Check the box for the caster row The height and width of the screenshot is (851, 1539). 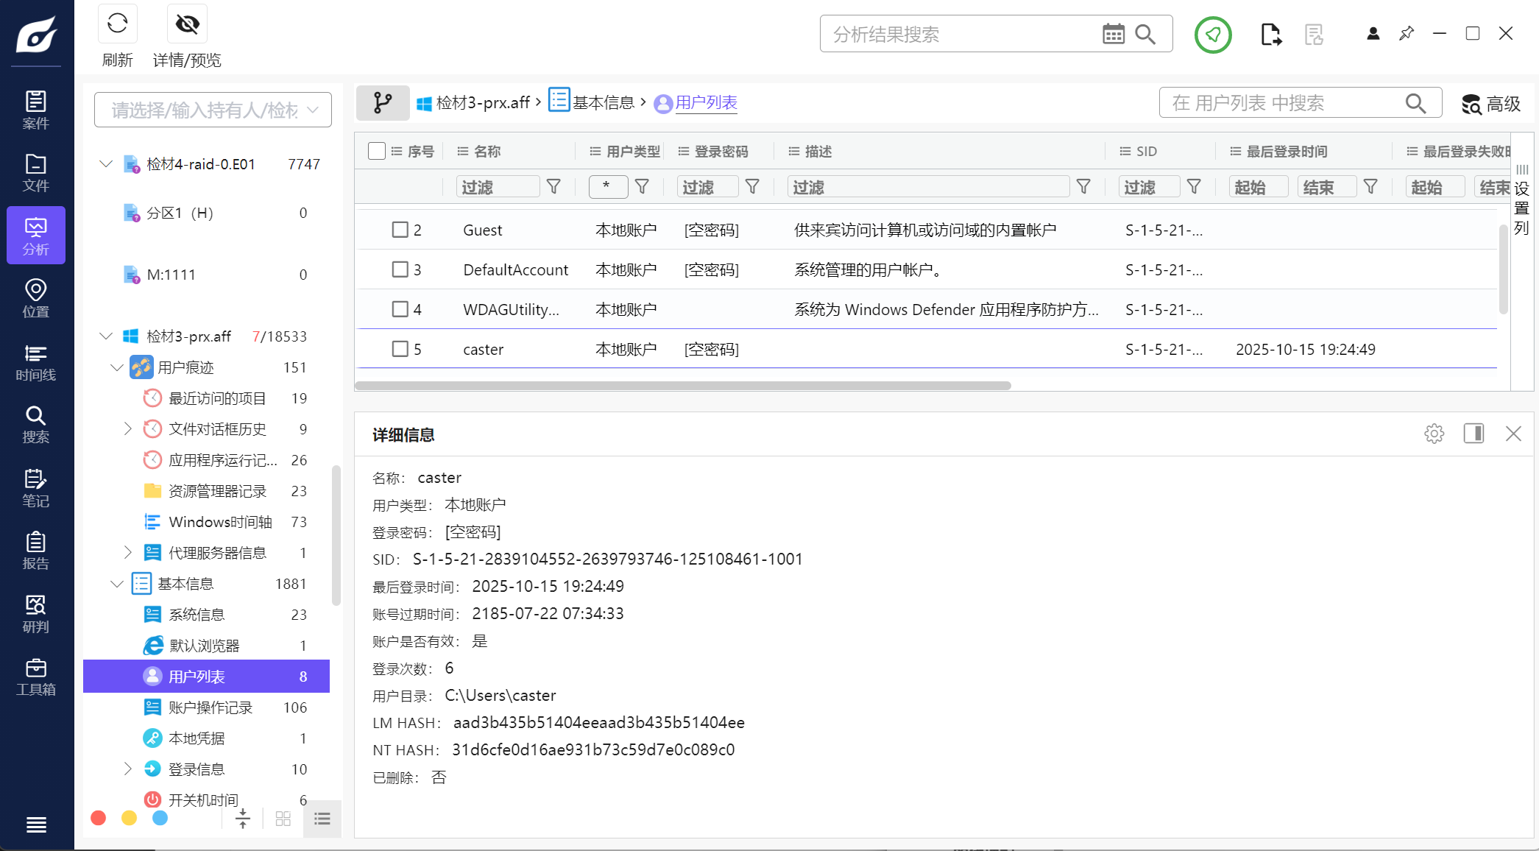(400, 349)
